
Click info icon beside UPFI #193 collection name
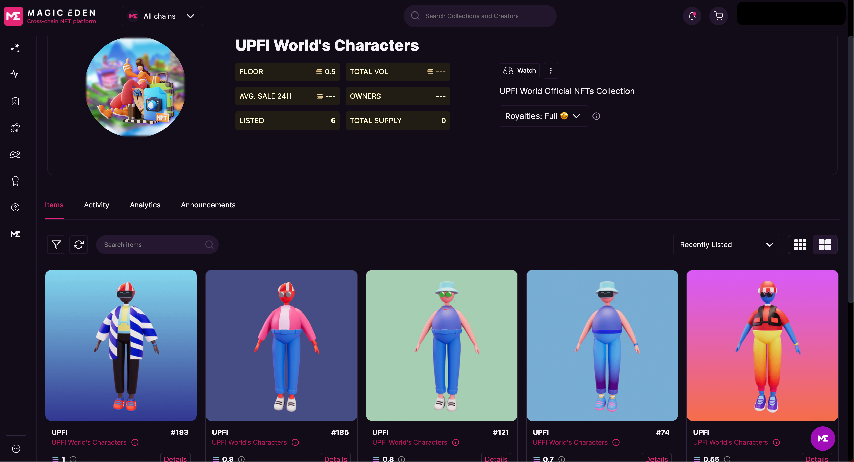click(x=135, y=442)
